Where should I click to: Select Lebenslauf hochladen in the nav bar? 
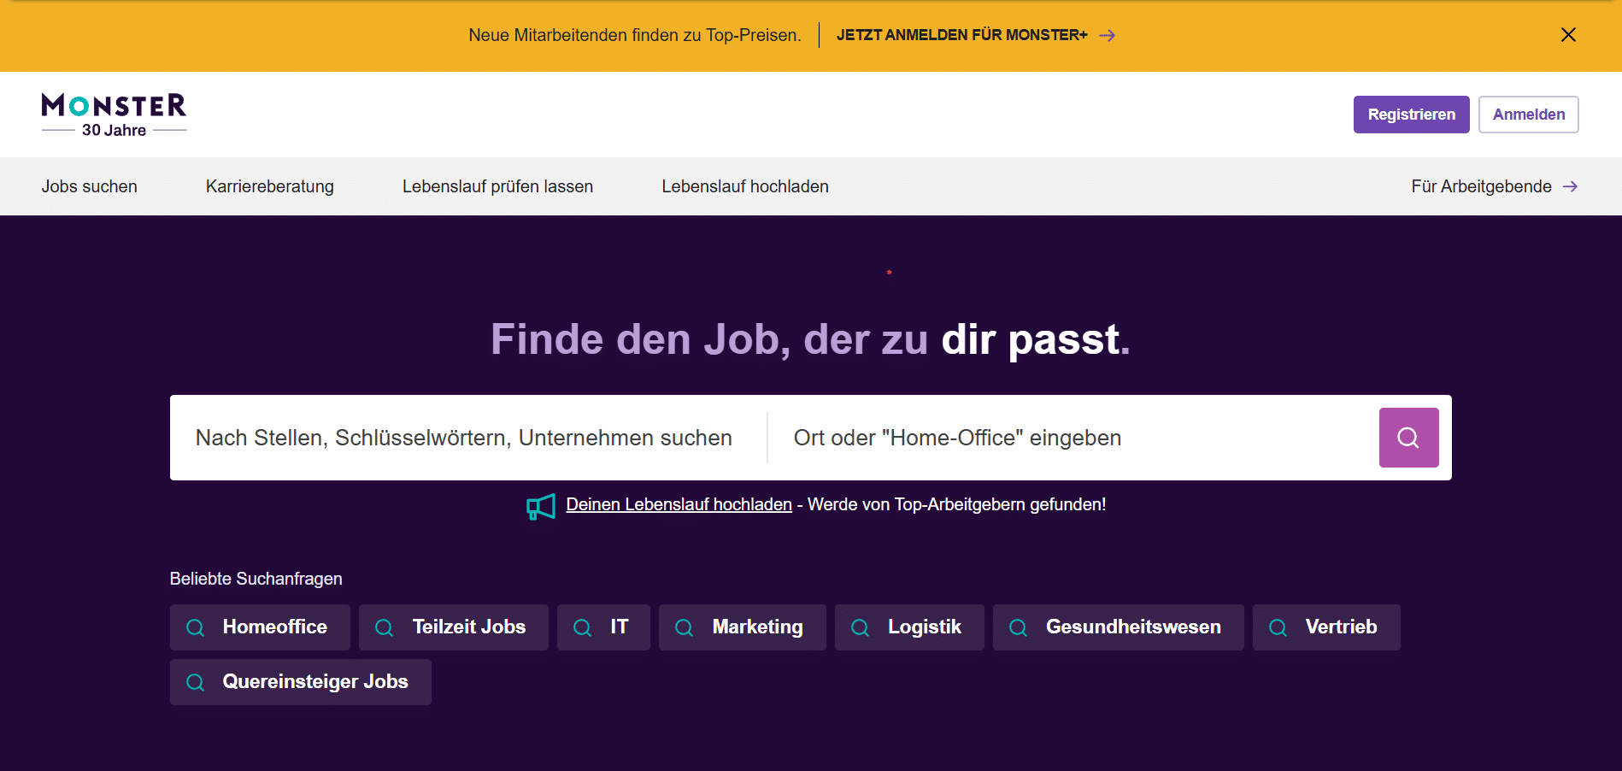click(745, 186)
